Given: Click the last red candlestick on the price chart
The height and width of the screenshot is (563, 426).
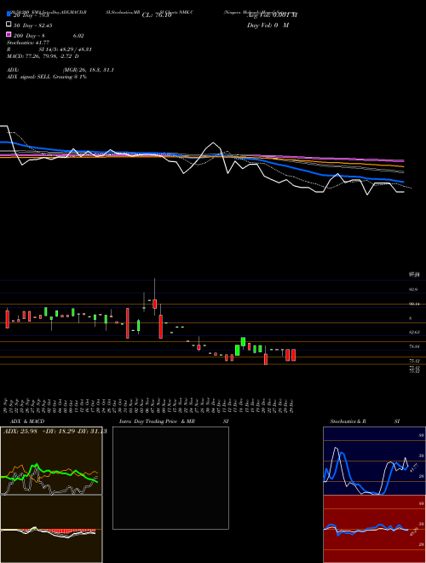Looking at the screenshot, I should pos(294,355).
